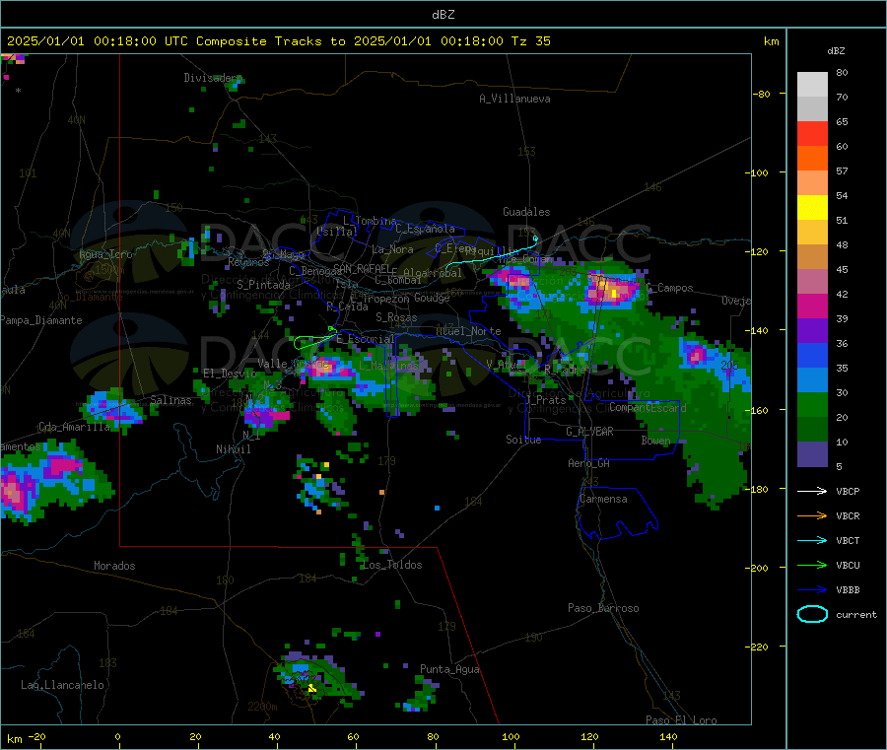Click the 'Divisadero' map label
887x750 pixels.
pyautogui.click(x=213, y=78)
